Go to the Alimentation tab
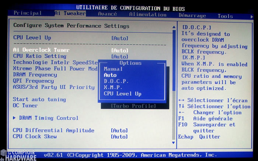Screen dimensions: 258x161 pyautogui.click(x=148, y=15)
